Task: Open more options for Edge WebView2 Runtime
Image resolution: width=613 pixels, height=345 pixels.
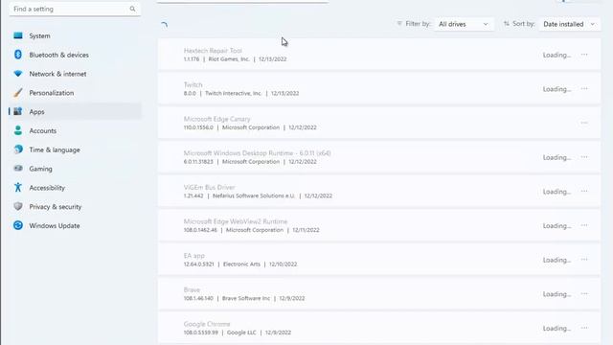Action: pyautogui.click(x=584, y=225)
